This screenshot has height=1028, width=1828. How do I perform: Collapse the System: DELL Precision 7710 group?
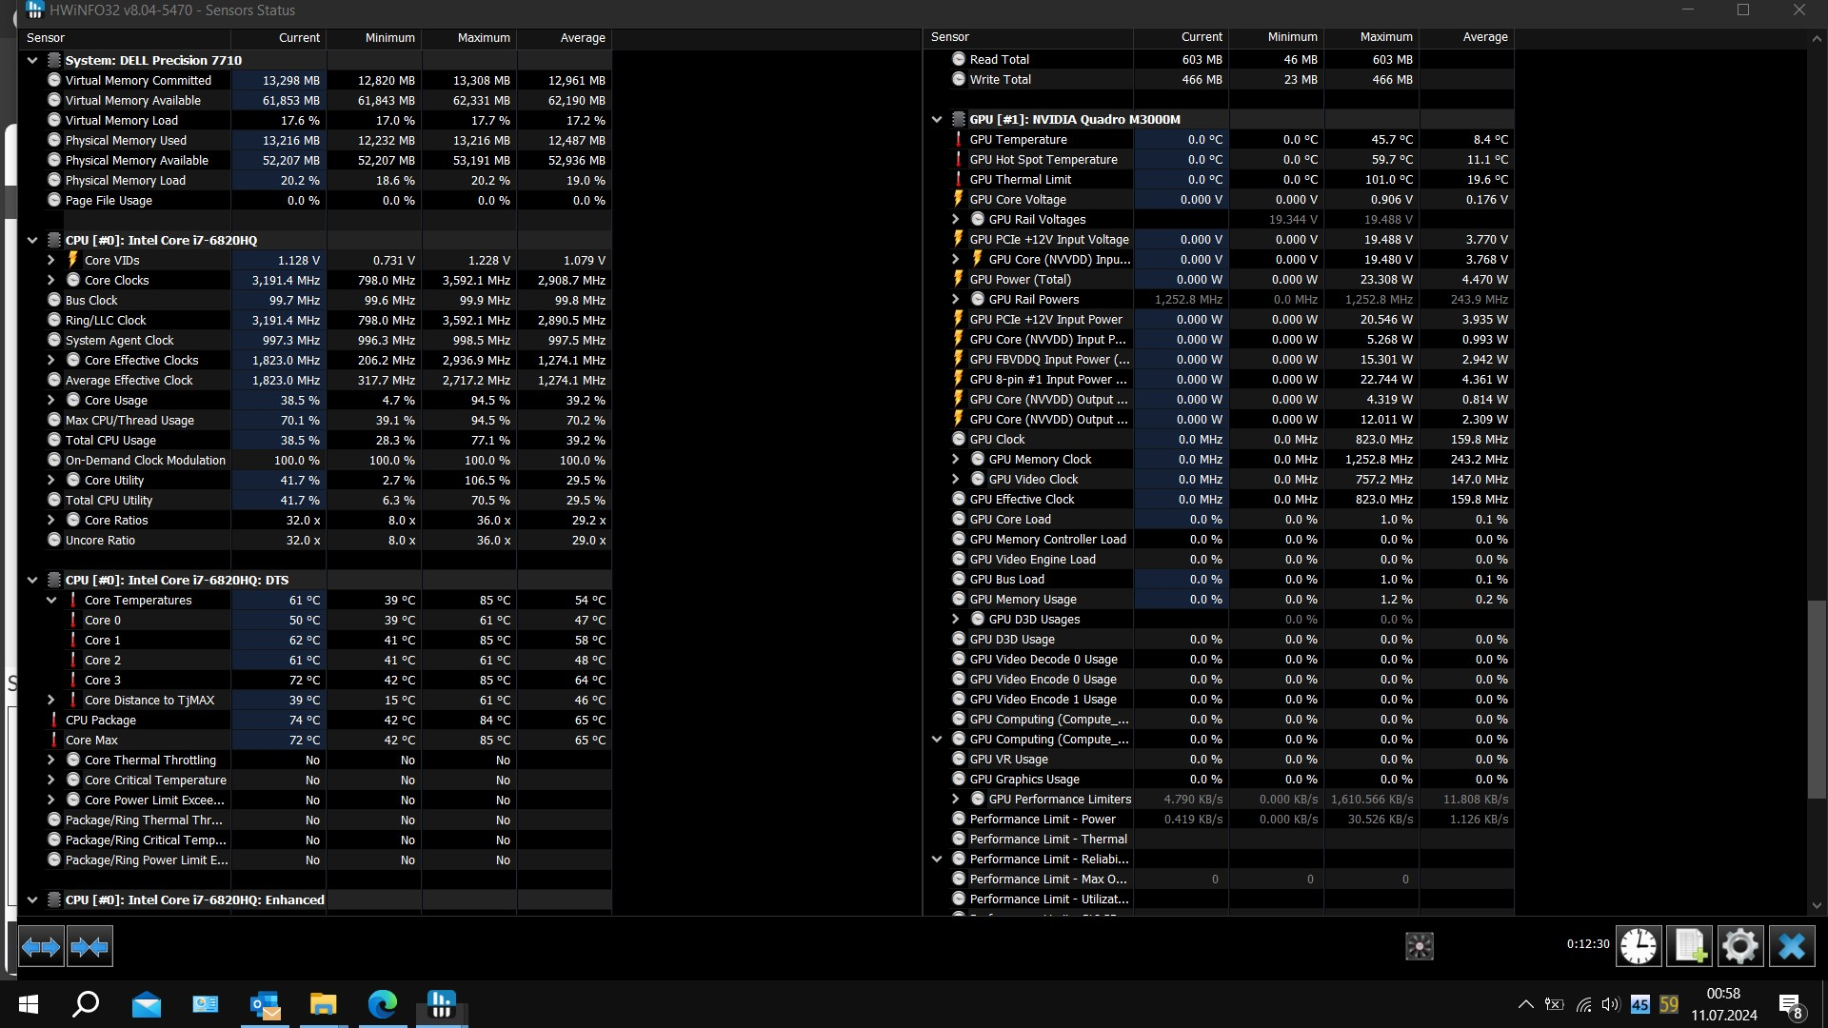click(x=32, y=60)
